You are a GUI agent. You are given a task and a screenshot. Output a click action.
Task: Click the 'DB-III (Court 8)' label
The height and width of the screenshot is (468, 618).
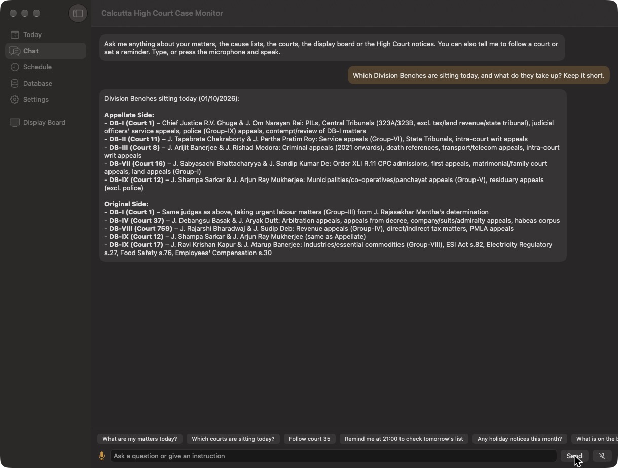click(x=134, y=148)
